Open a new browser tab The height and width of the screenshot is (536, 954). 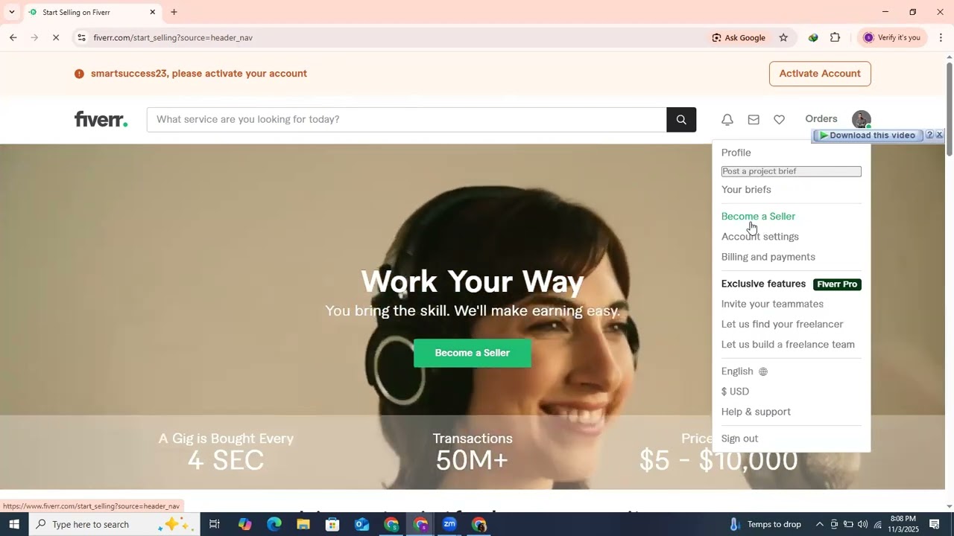[174, 12]
